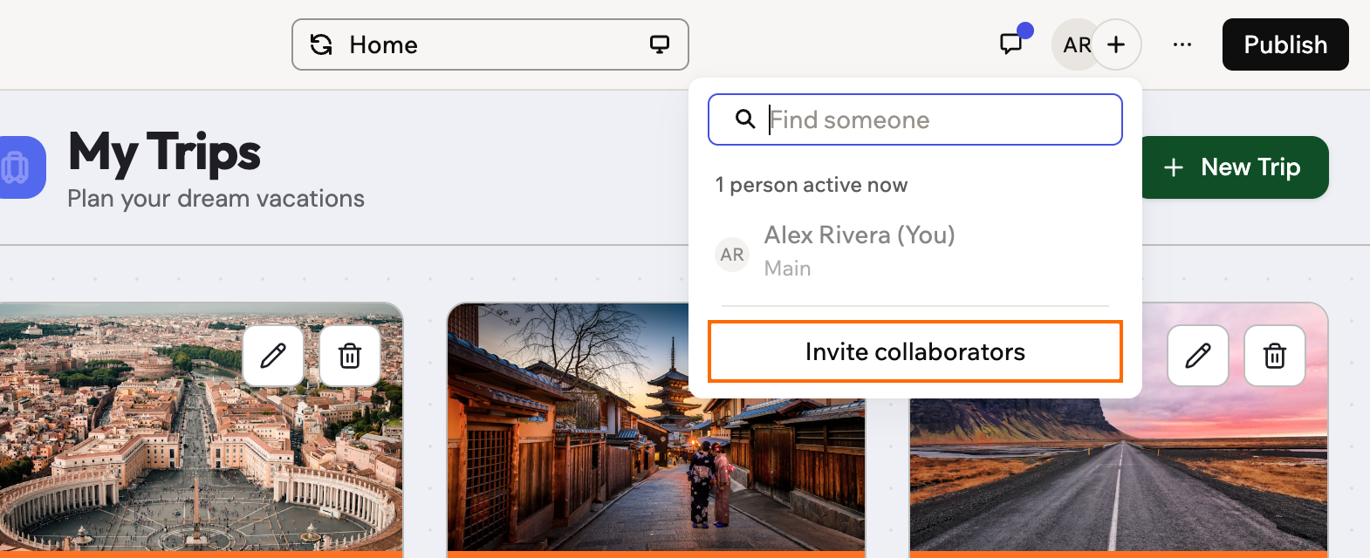Click the Home page address bar
Screen dimensions: 1370x558
490,44
